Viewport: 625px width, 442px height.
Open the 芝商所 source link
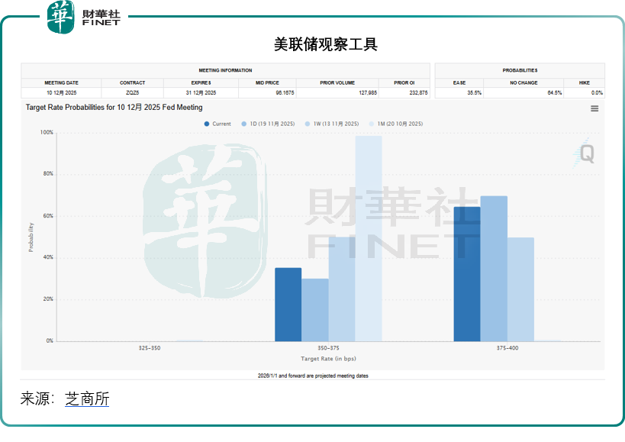(x=87, y=398)
